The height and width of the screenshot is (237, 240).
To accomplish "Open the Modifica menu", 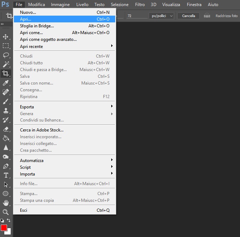I will (36, 5).
